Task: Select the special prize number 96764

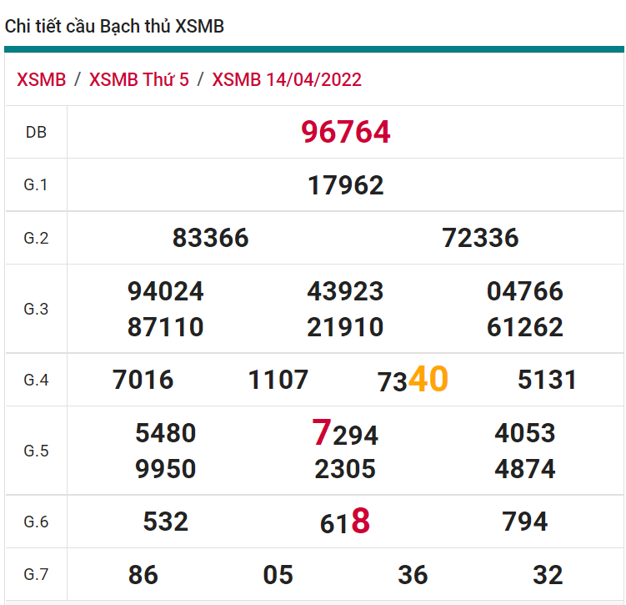Action: [x=345, y=132]
